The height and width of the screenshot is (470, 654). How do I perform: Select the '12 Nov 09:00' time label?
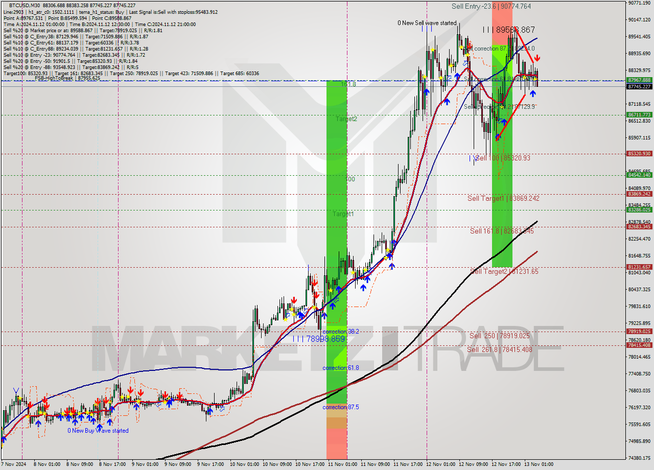coord(472,464)
